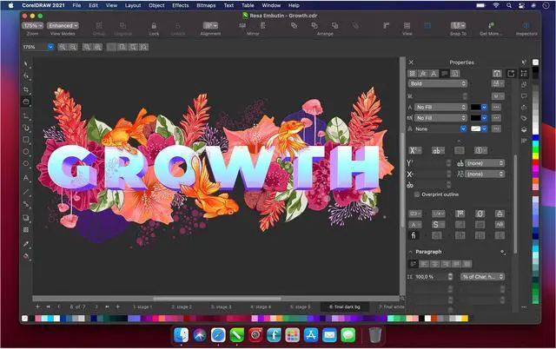The width and height of the screenshot is (556, 349).
Task: Open the % of Char. height dropdown
Action: pos(482,277)
